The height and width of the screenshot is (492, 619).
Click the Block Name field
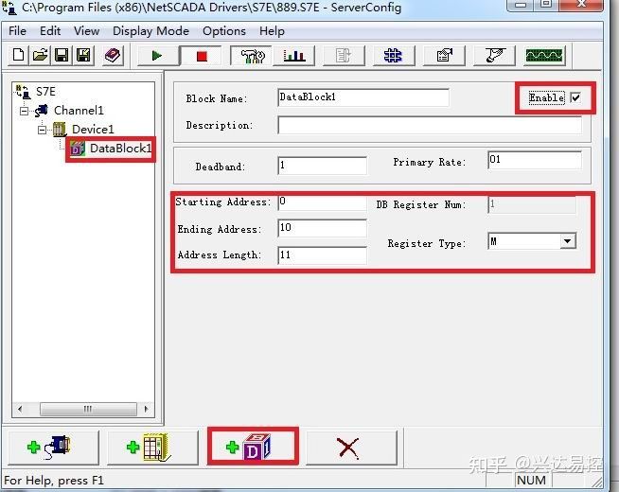tap(363, 97)
